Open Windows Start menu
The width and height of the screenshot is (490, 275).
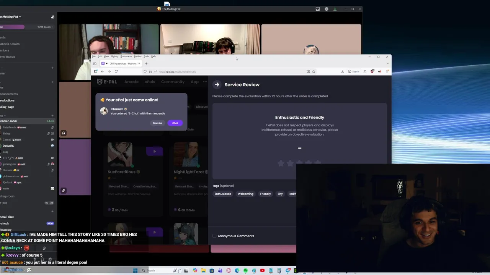[x=135, y=270]
